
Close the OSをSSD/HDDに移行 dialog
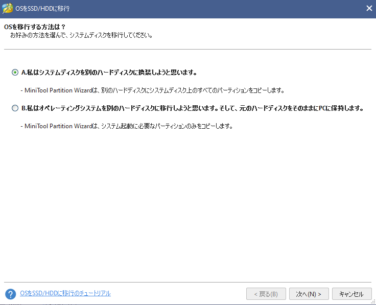pyautogui.click(x=369, y=8)
